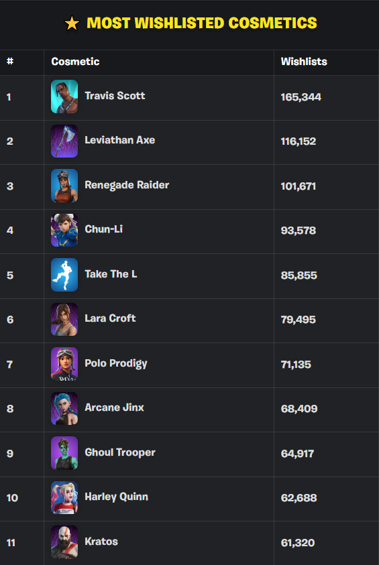
Task: Open the Leviathan Axe cosmetic icon
Action: (x=64, y=141)
